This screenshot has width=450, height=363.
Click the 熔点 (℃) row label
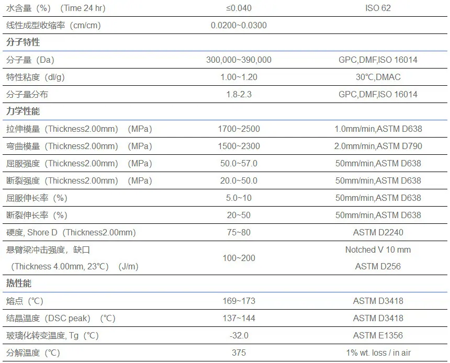click(x=25, y=301)
